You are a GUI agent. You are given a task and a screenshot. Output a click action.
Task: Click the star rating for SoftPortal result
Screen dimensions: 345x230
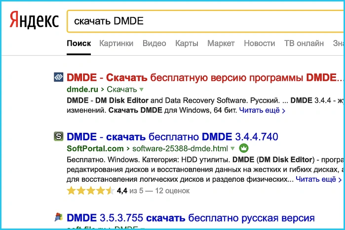(91, 191)
